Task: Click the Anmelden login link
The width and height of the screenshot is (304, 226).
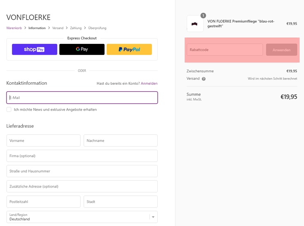Action: (x=149, y=84)
